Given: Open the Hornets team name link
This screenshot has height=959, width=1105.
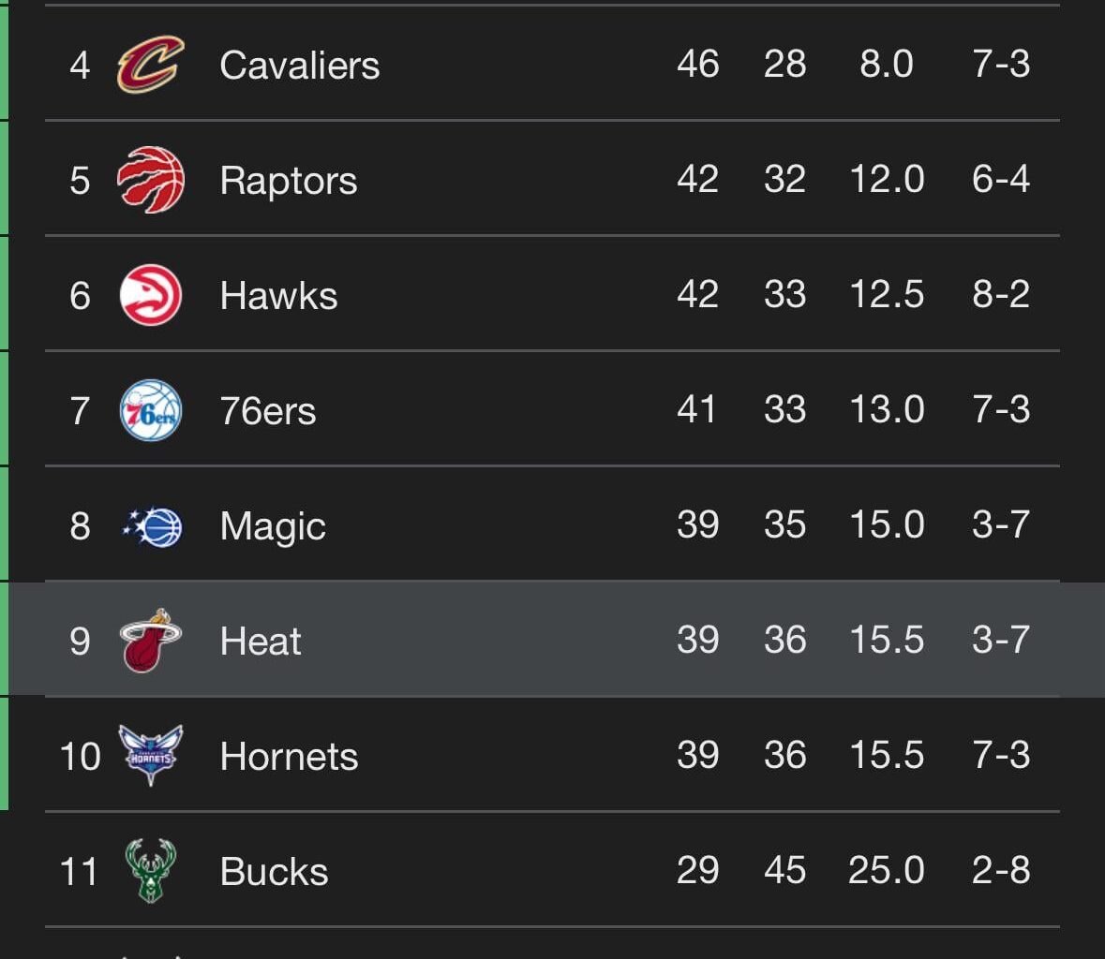Looking at the screenshot, I should tap(289, 757).
